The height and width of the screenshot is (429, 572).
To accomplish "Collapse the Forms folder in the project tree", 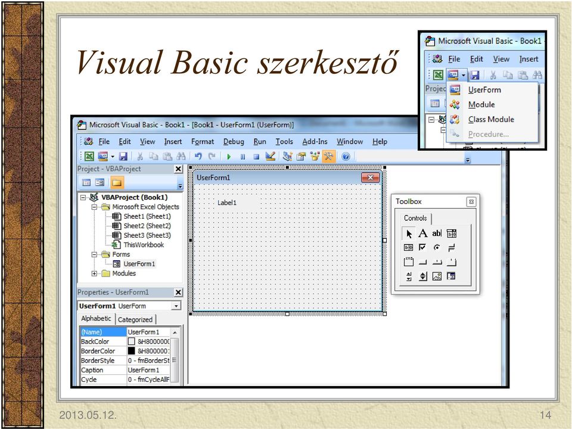I will pos(94,254).
